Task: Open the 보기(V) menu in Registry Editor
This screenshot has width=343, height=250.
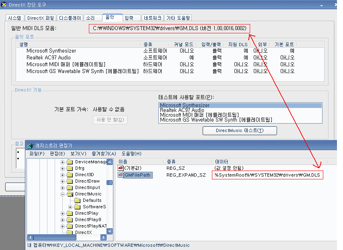Action: pyautogui.click(x=78, y=154)
